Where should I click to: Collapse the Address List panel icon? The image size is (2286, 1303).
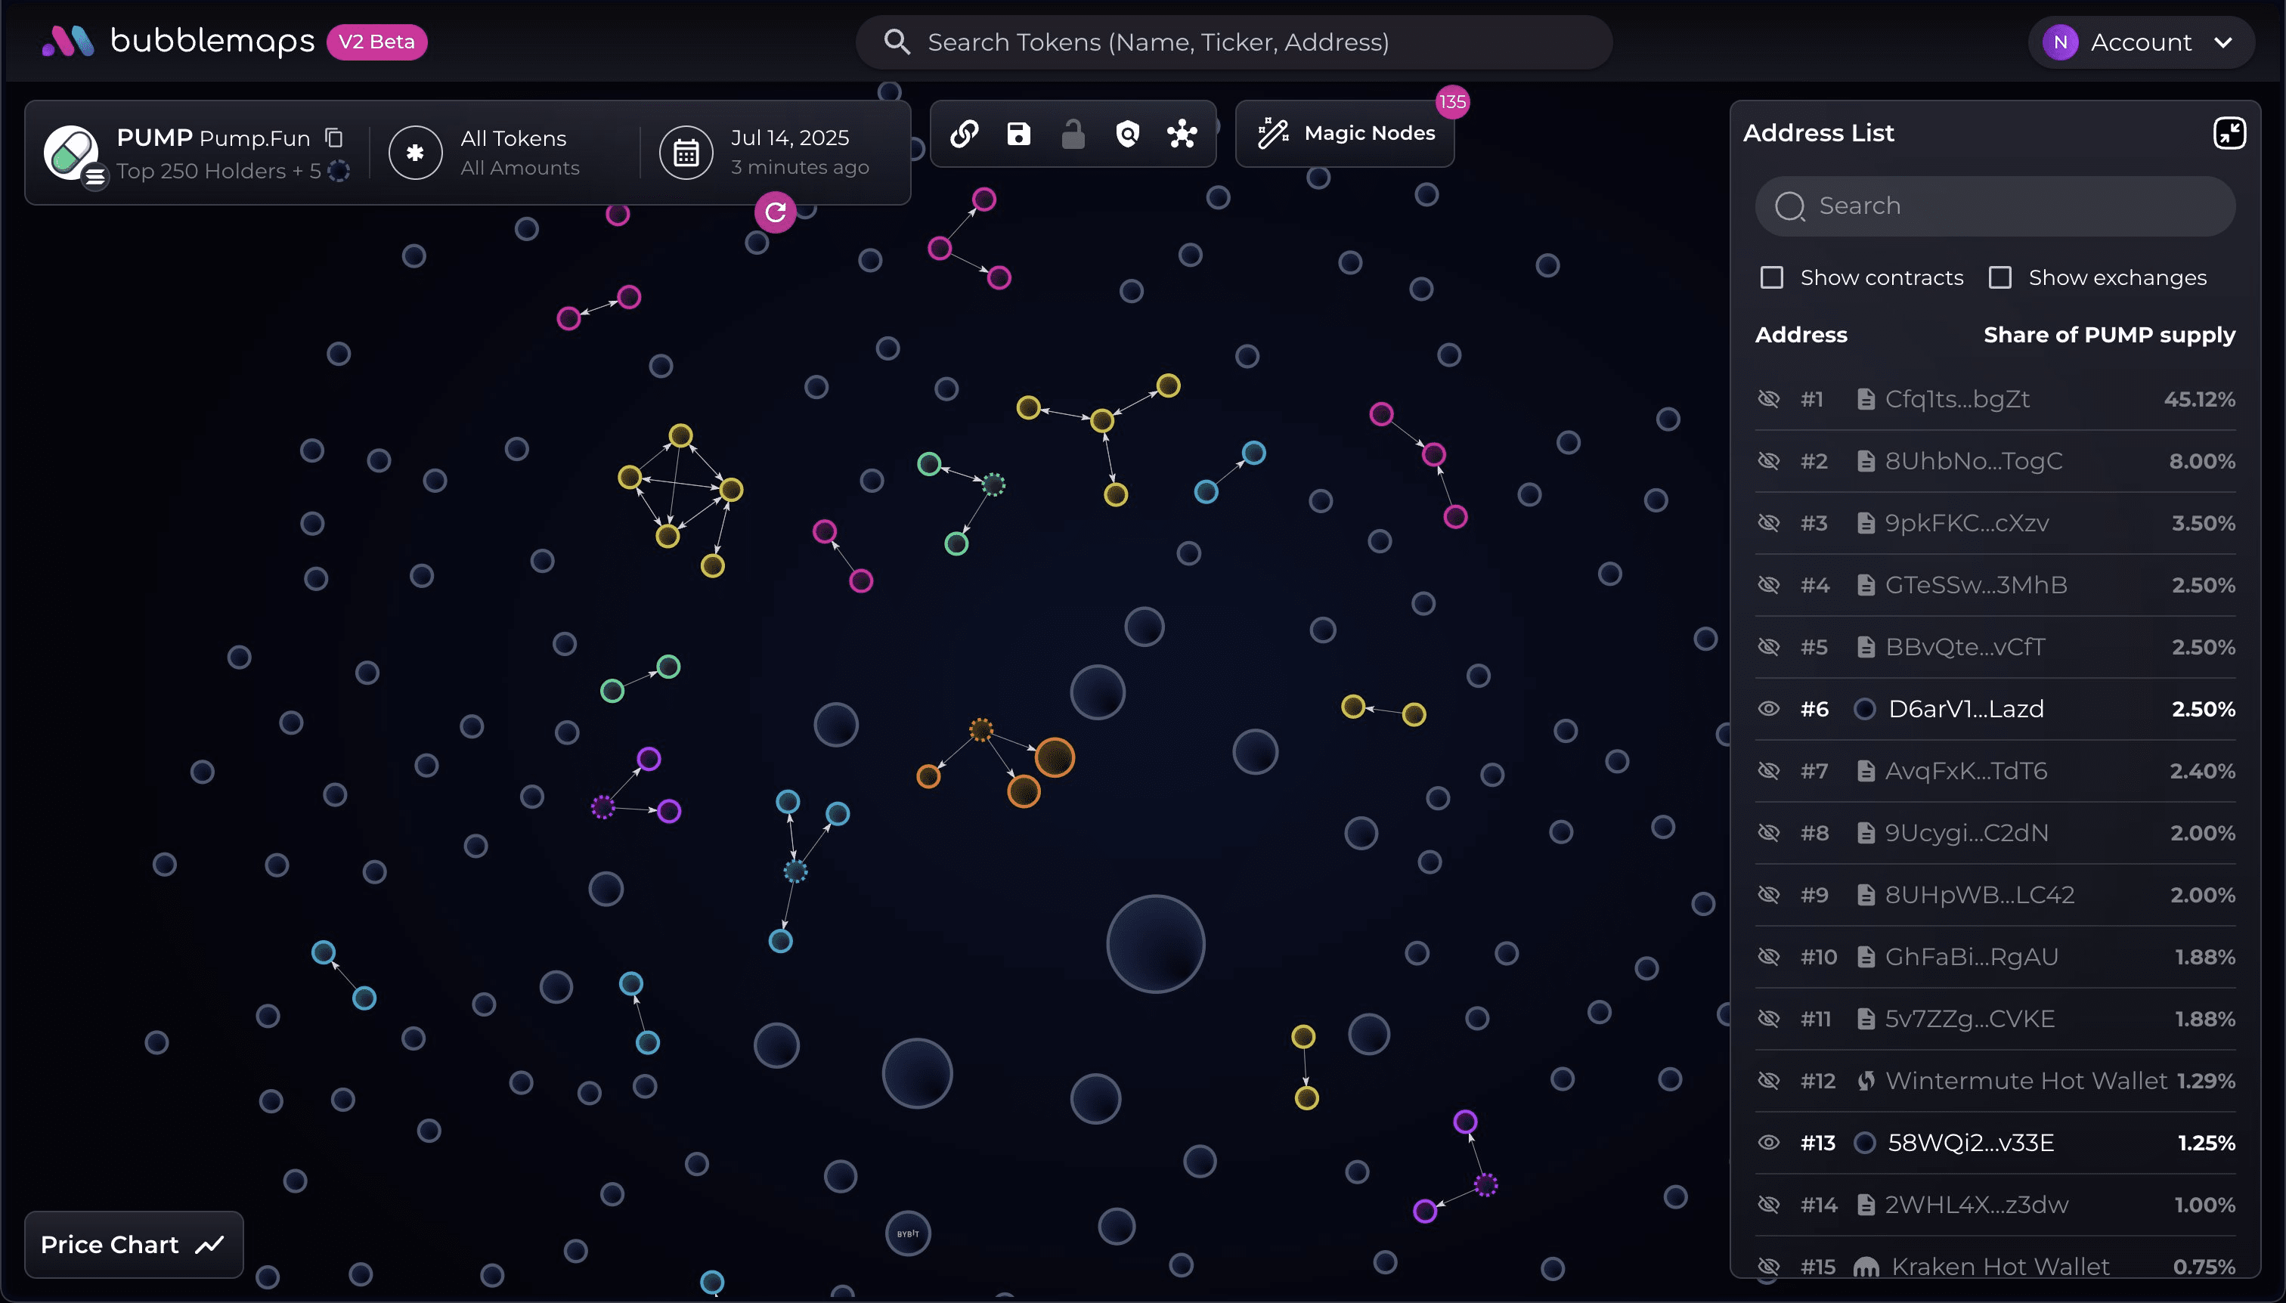pyautogui.click(x=2229, y=133)
